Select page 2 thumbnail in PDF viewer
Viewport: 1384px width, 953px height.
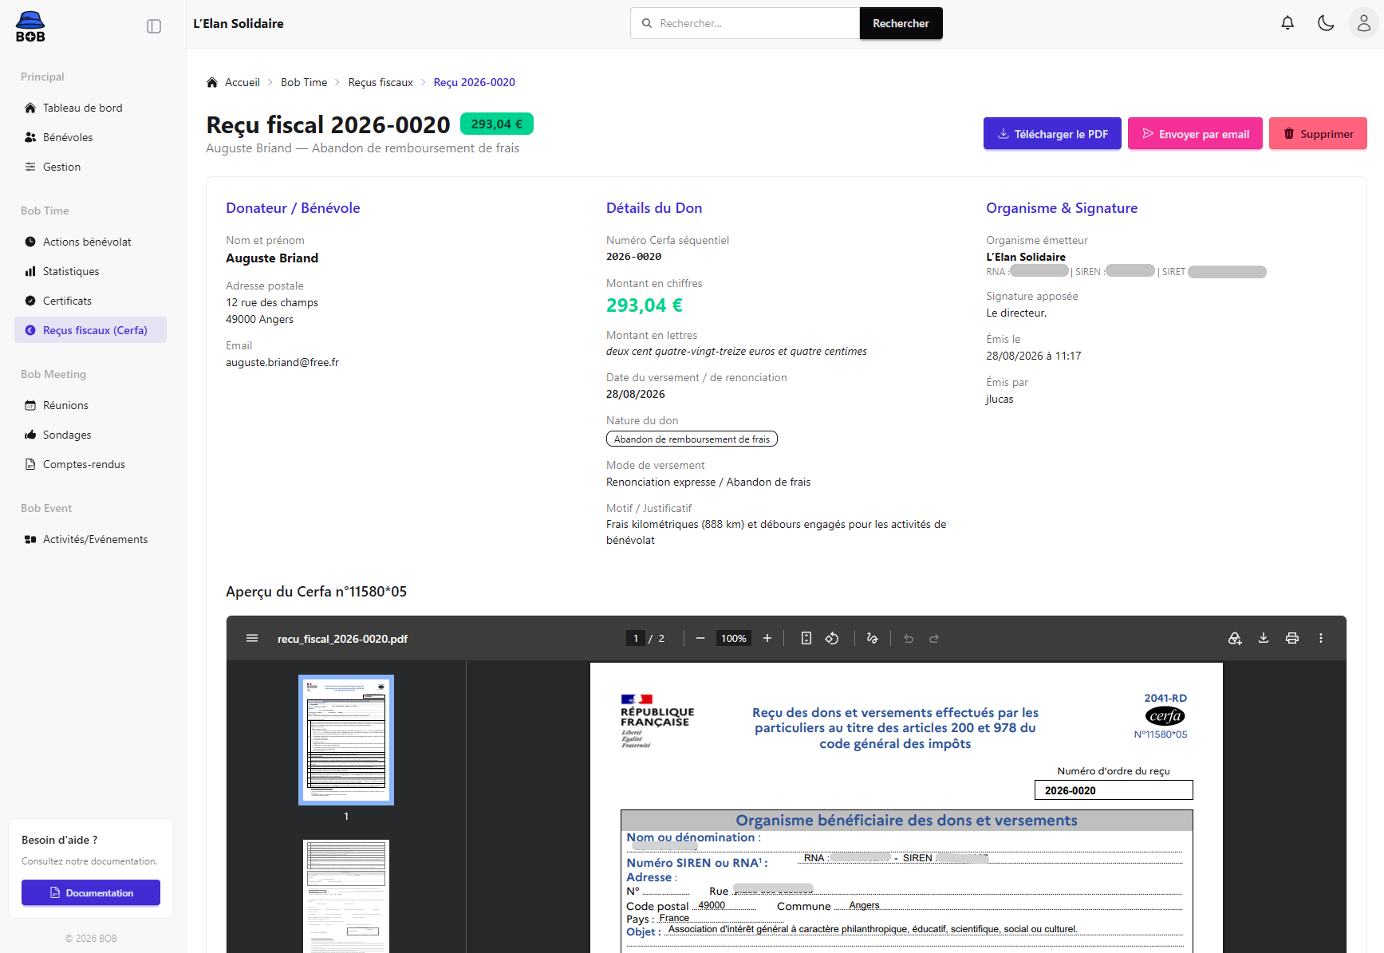click(x=346, y=896)
